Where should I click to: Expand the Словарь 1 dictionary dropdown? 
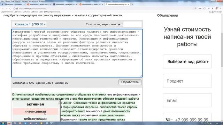coord(29,24)
